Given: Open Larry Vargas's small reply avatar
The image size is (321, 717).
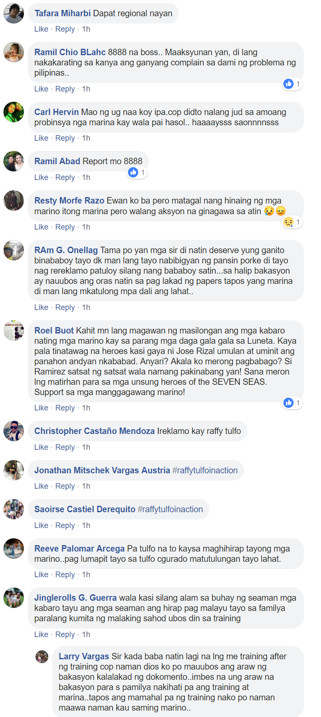Looking at the screenshot, I should click(x=42, y=656).
